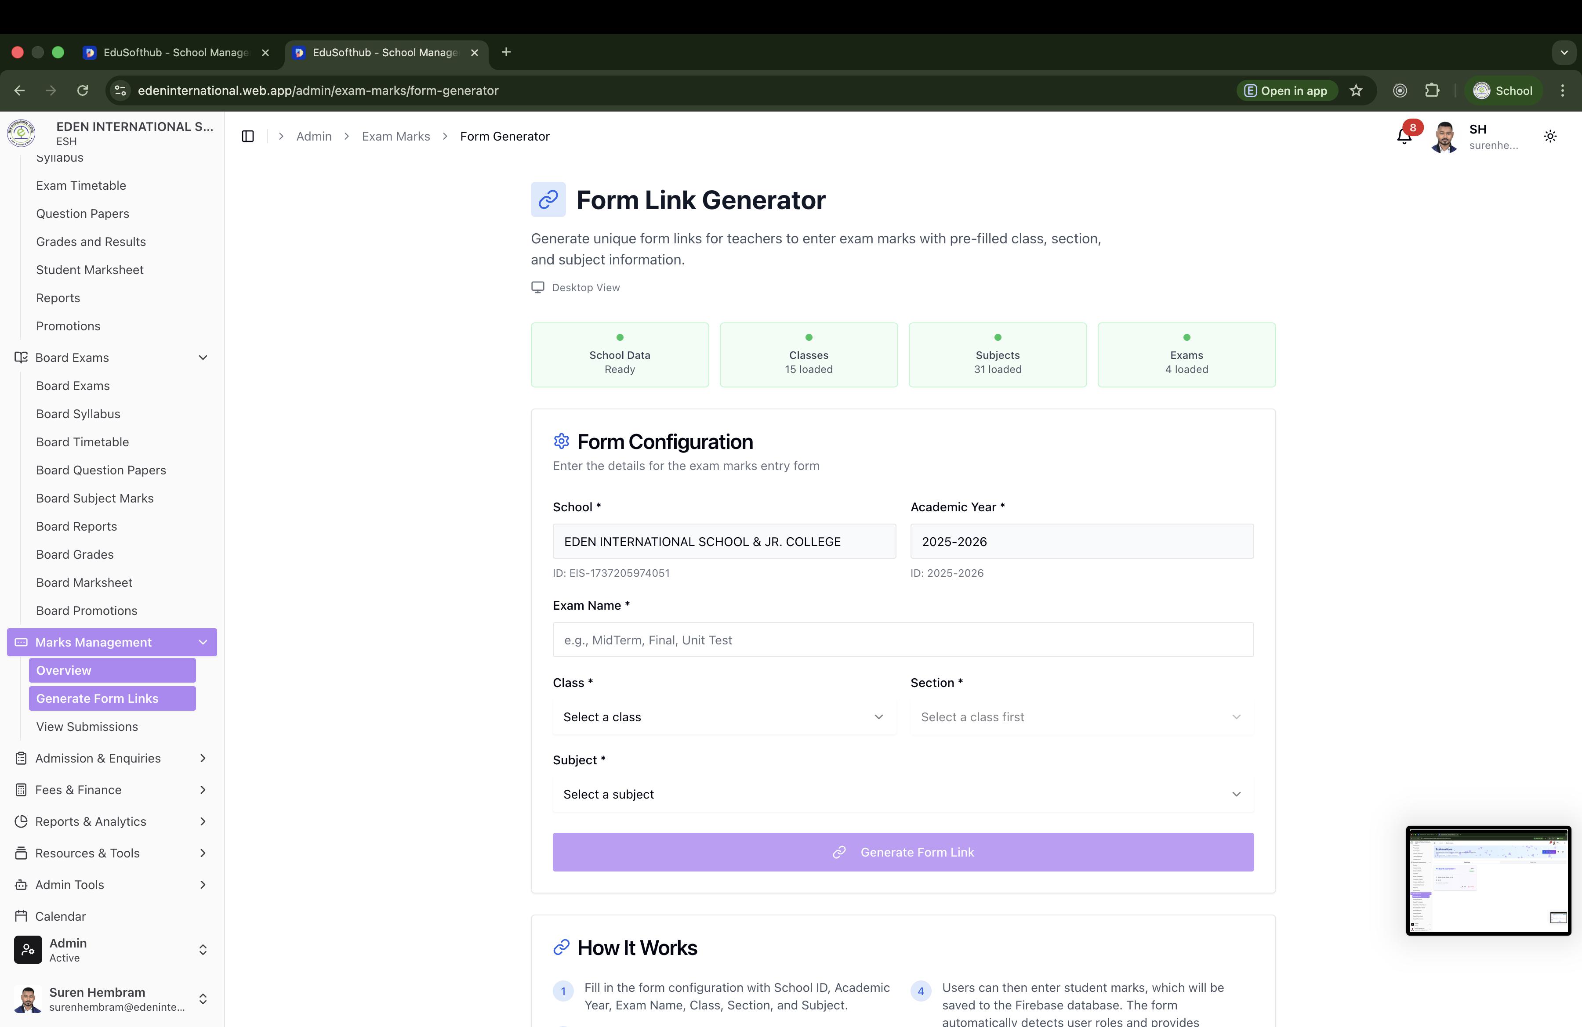Viewport: 1582px width, 1027px height.
Task: Open View Submissions in the sidebar
Action: [x=87, y=727]
